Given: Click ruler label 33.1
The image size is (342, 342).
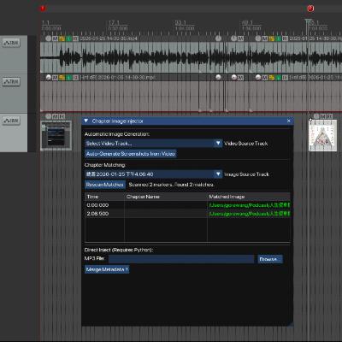Looking at the screenshot, I should point(180,22).
